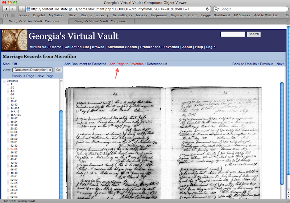Expand the tree node for pages 2-3
290x203 pixels.
coord(8,88)
